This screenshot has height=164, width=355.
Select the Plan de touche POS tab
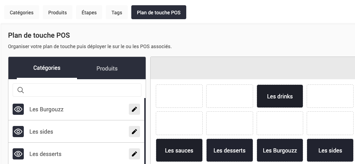coord(159,13)
